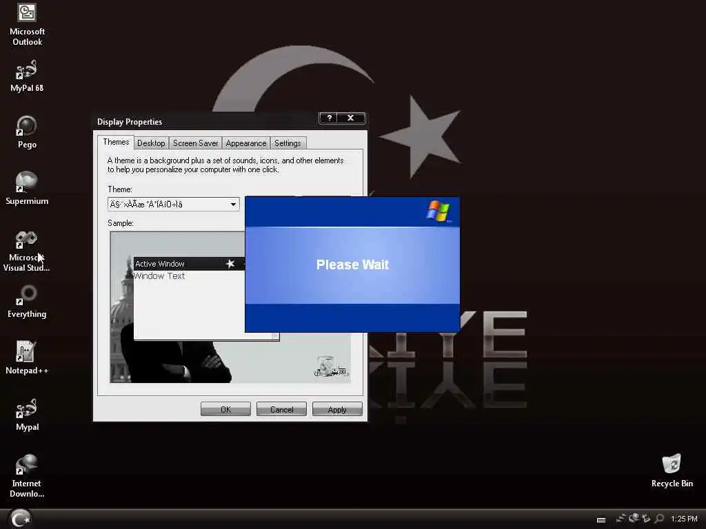Switch to the Desktop tab
The width and height of the screenshot is (706, 529).
tap(151, 143)
